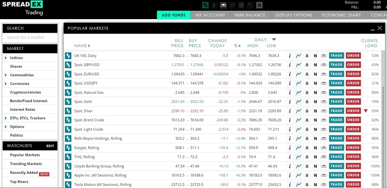Open the Politics market category
387x188 pixels.
16,136
